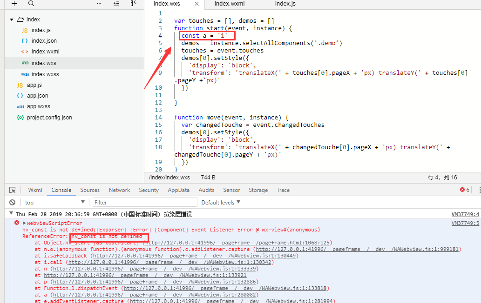Open the pageframe.html:1068:125 link
Screen dimensions: 481x303
[237, 243]
